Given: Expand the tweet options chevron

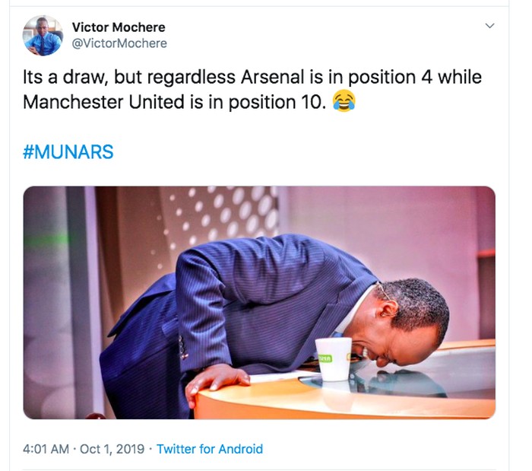Looking at the screenshot, I should pos(490,27).
